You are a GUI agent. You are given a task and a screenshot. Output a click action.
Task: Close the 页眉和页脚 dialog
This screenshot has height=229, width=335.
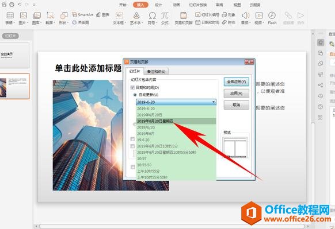coord(249,62)
